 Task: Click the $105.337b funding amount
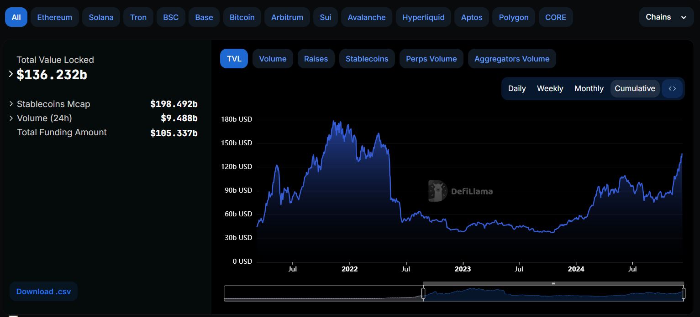pos(174,133)
